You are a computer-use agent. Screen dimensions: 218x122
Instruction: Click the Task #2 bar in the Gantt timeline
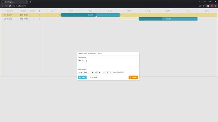point(168,19)
